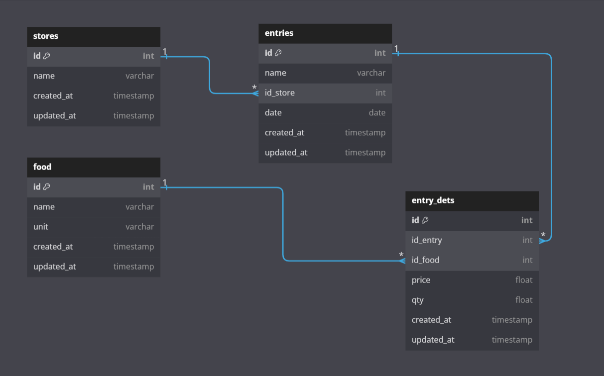
Task: Select the unit field of food
Action: (x=93, y=226)
